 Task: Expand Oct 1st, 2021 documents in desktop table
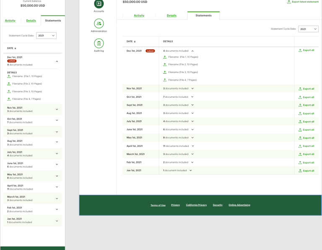pos(192,97)
